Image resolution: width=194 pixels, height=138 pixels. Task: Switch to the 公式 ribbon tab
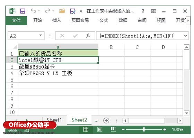coord(104,20)
